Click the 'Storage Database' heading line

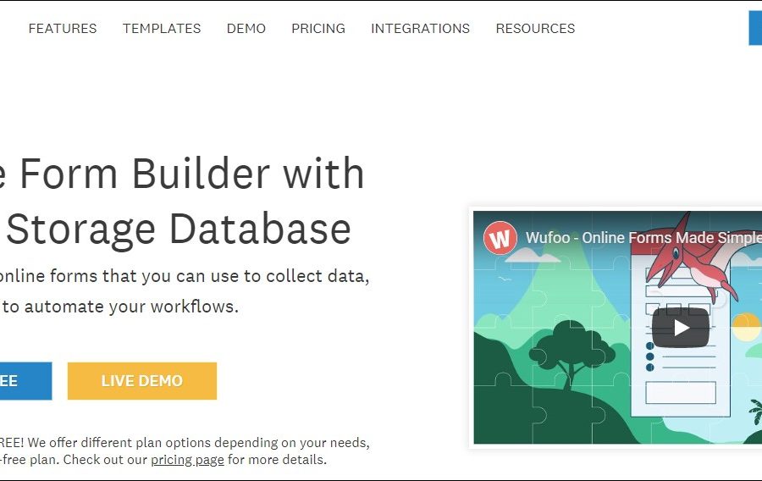(178, 229)
